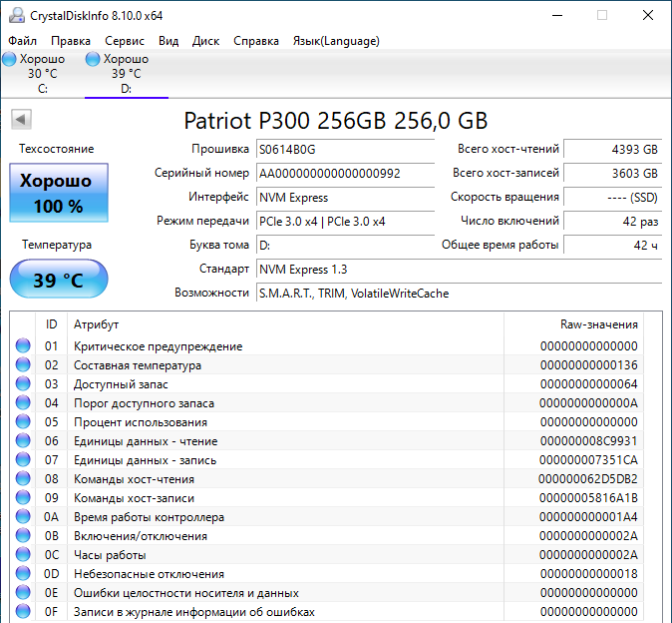
Task: Click status orb for Часы работы row
Action: pos(23,555)
